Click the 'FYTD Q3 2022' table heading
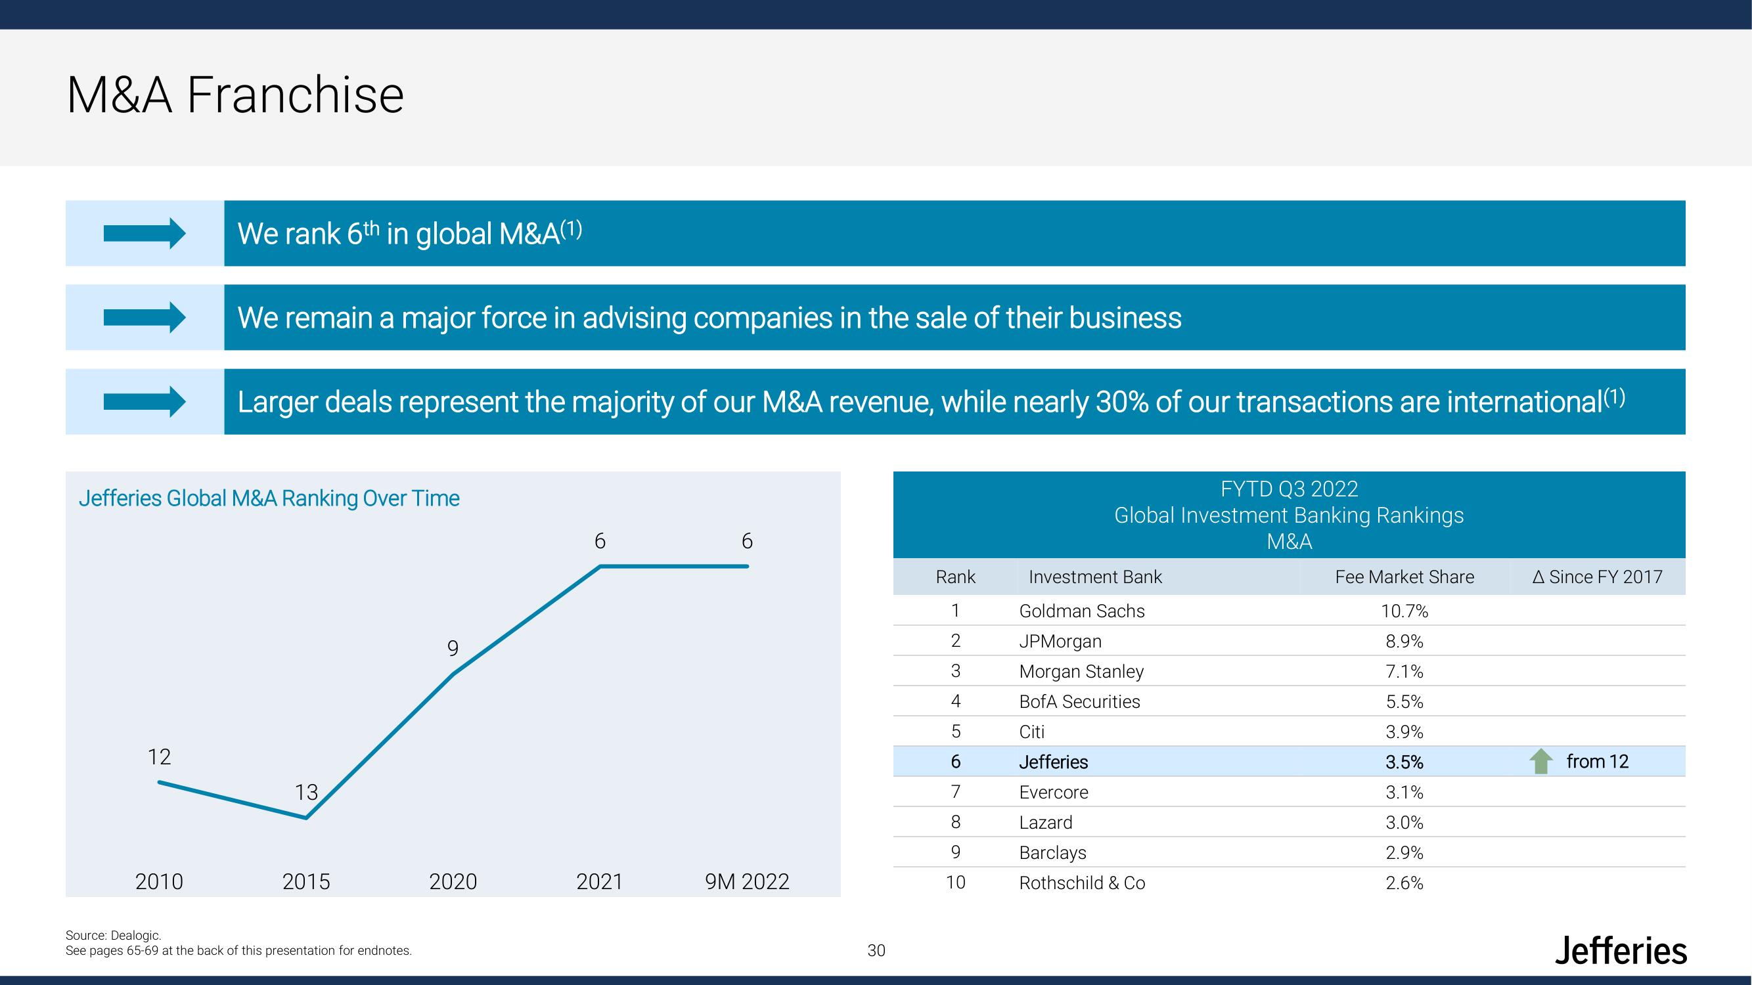This screenshot has height=985, width=1752. [x=1289, y=489]
